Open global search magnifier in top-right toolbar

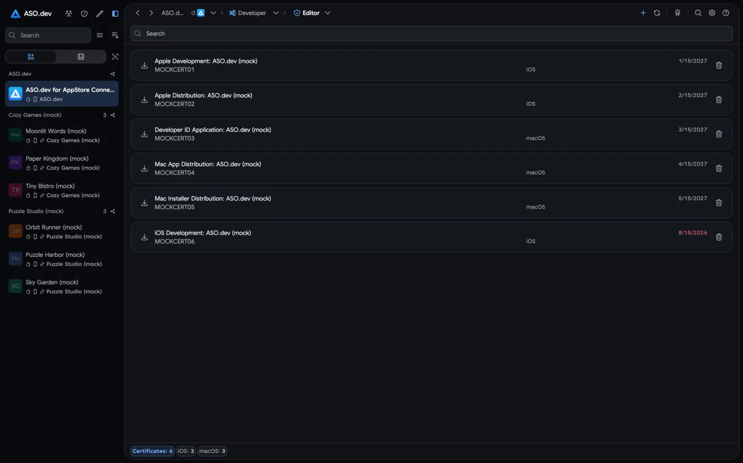point(698,13)
